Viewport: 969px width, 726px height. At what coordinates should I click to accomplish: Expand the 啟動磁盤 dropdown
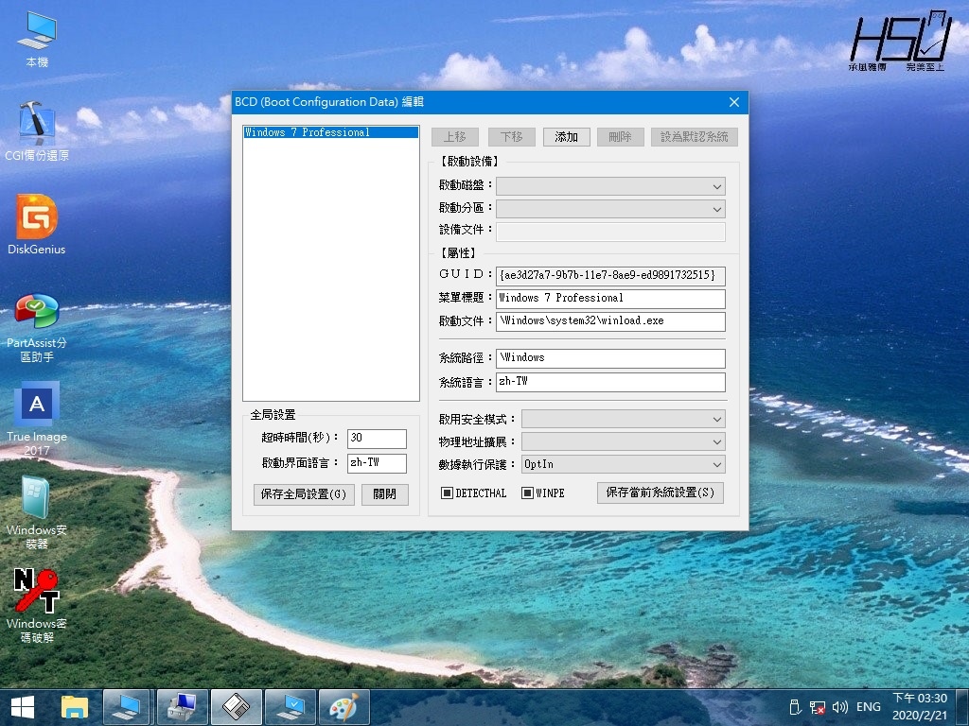tap(610, 186)
